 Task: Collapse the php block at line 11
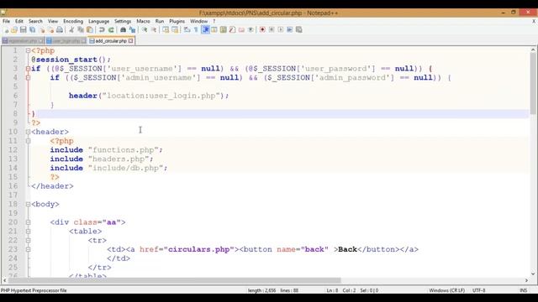coord(28,141)
